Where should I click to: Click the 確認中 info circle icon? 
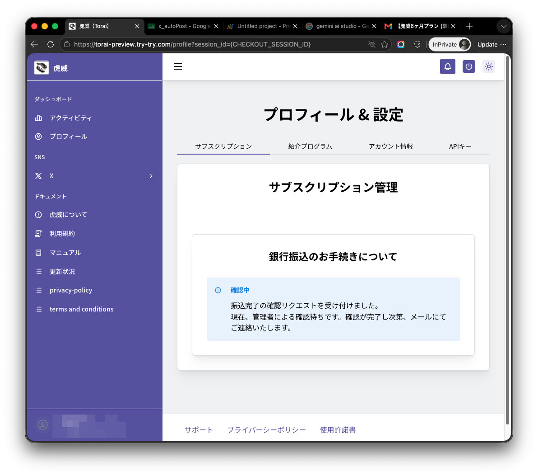(x=218, y=290)
